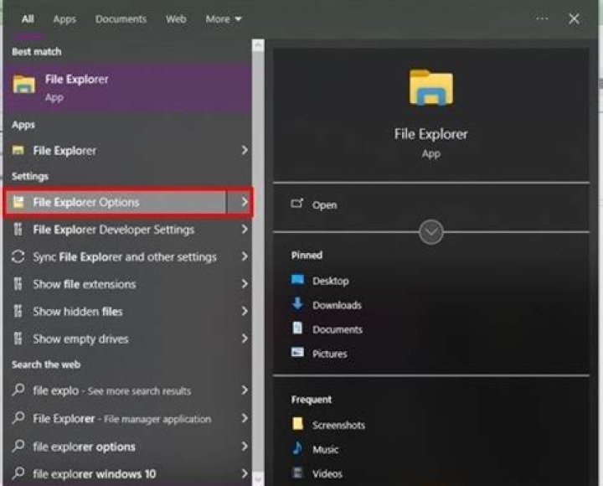This screenshot has width=603, height=486.
Task: Open the File Explorer best match result
Action: coord(127,87)
